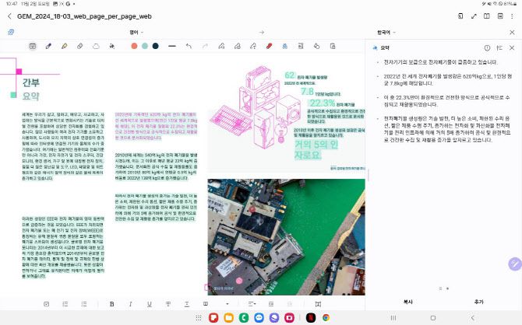Viewport: 522px width, 325px height.
Task: Toggle strikethrough formatting
Action: click(x=168, y=304)
